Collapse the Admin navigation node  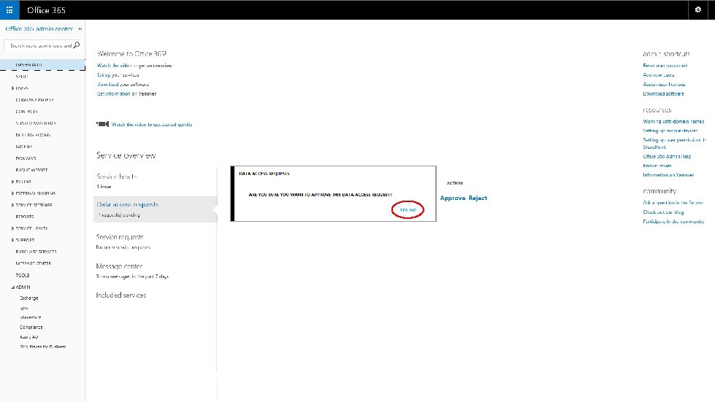(12, 287)
